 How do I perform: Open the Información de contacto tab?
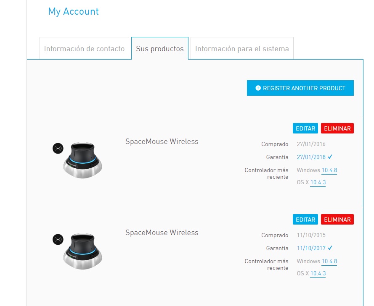[x=85, y=49]
